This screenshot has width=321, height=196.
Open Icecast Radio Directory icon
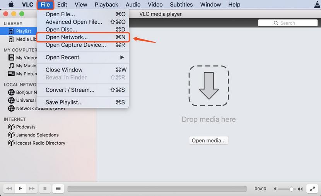(11, 143)
